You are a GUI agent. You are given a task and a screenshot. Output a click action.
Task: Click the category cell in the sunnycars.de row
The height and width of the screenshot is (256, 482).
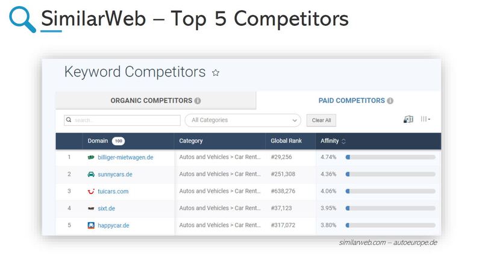(220, 174)
